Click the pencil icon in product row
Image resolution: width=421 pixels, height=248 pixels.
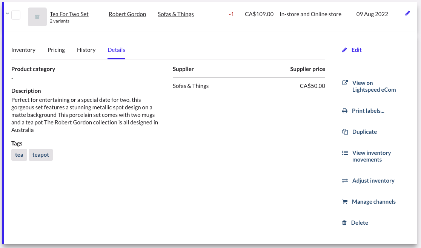point(407,14)
